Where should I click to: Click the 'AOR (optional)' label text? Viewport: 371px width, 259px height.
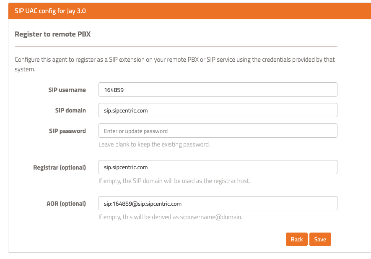pyautogui.click(x=66, y=204)
